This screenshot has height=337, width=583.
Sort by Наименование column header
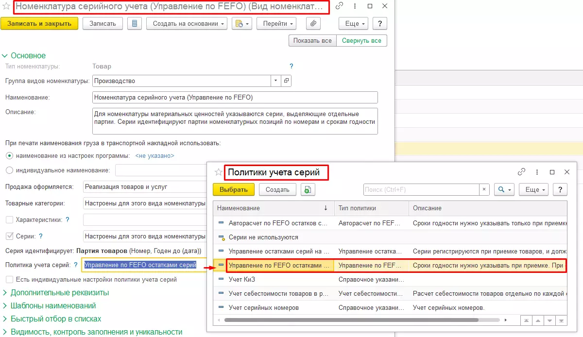(274, 208)
